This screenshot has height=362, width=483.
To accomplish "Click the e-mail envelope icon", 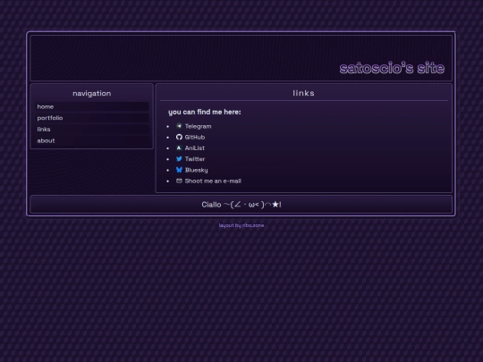I will point(179,181).
